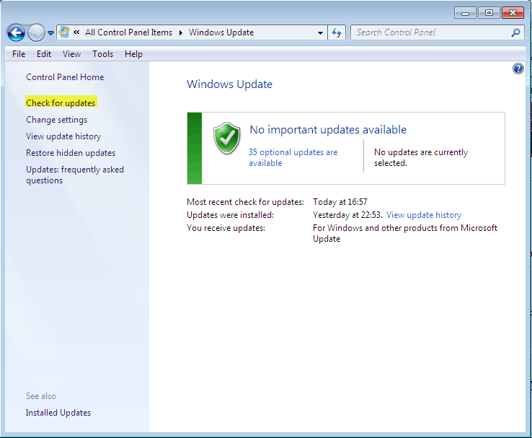Click Check for updates
Image resolution: width=532 pixels, height=438 pixels.
click(x=61, y=103)
